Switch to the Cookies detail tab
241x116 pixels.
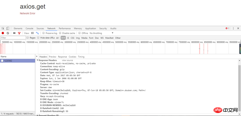(x=72, y=57)
